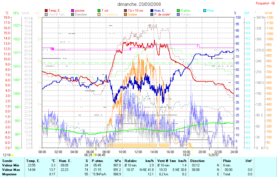Click the mean pressure value '988.9'
The height and width of the screenshot is (177, 277).
117,174
